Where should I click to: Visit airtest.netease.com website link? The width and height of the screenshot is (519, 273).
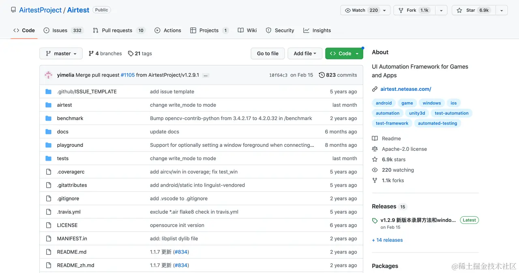pos(406,89)
